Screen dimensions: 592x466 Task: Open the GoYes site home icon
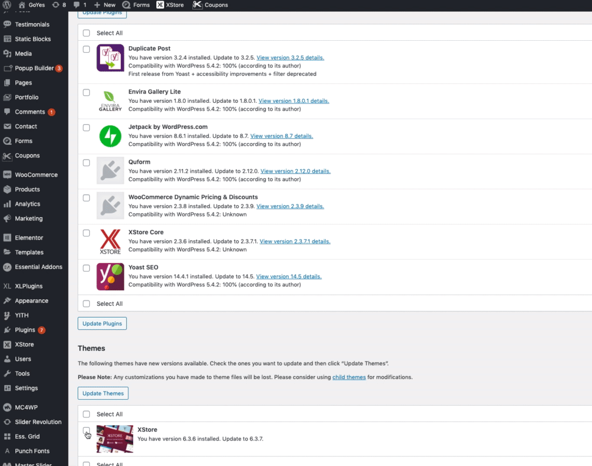click(22, 5)
